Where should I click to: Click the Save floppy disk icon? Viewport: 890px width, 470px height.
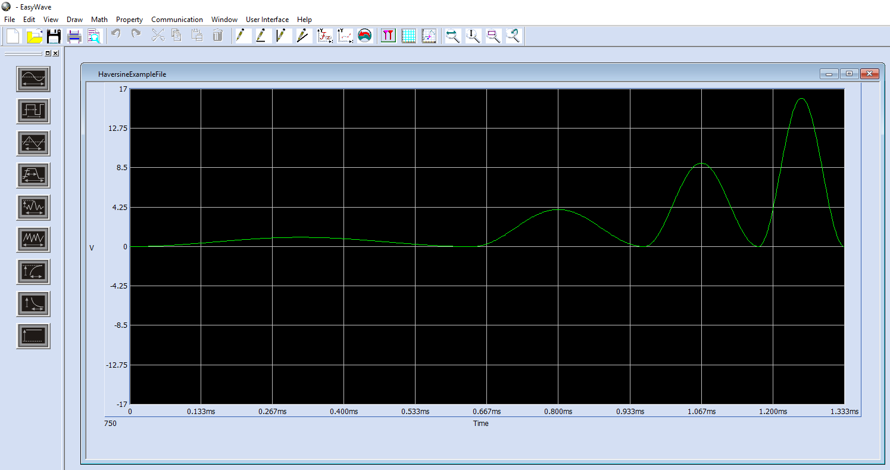point(54,36)
